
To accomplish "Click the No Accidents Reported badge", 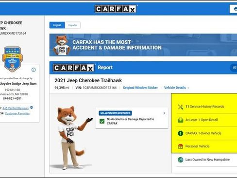I will point(115,113).
